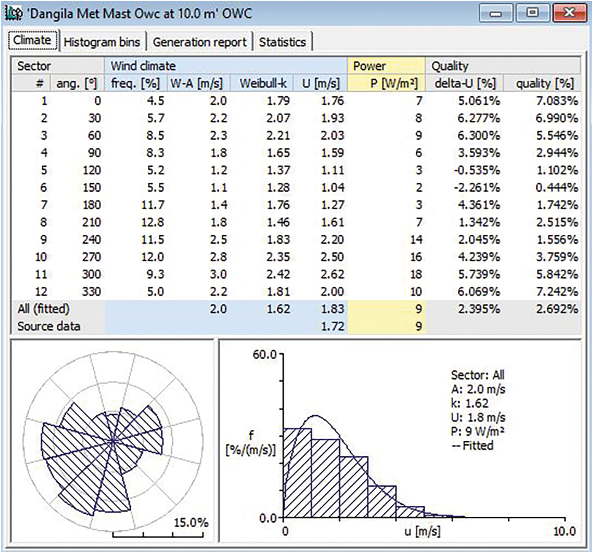This screenshot has width=593, height=553.
Task: Click the quality [%] column header
Action: [x=544, y=84]
